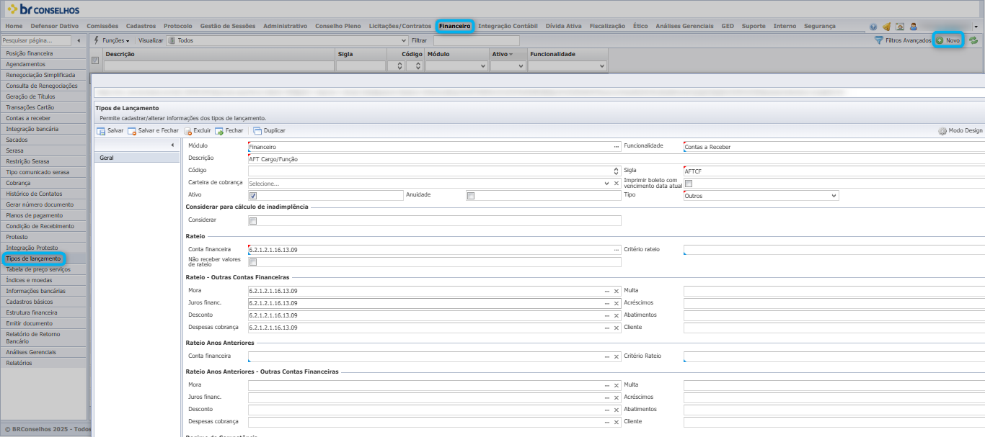
Task: Click the Excluir delete icon
Action: [x=187, y=131]
